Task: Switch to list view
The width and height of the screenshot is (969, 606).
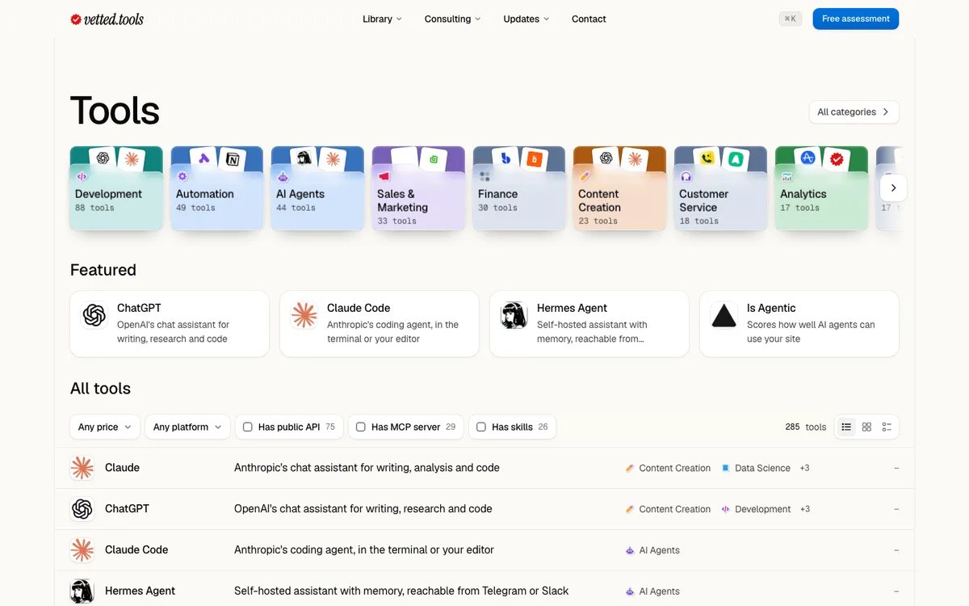Action: 846,427
